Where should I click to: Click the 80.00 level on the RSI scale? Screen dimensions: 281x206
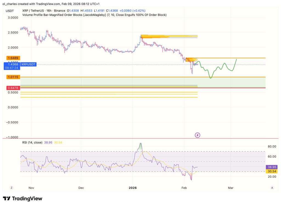pos(272,146)
